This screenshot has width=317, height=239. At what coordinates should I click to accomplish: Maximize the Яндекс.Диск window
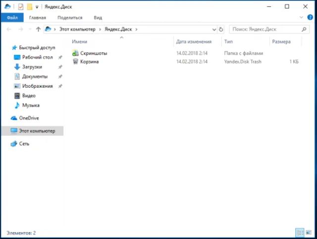pyautogui.click(x=287, y=6)
